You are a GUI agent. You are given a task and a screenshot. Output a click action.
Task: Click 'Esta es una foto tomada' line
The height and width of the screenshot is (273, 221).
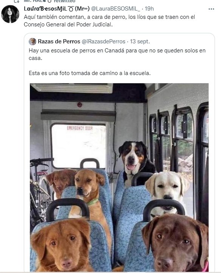(x=90, y=73)
